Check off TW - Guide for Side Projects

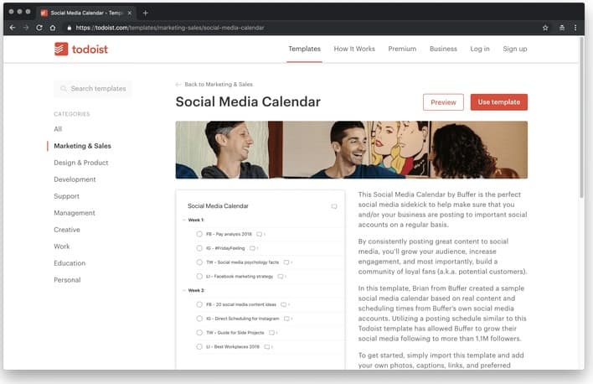pos(199,332)
